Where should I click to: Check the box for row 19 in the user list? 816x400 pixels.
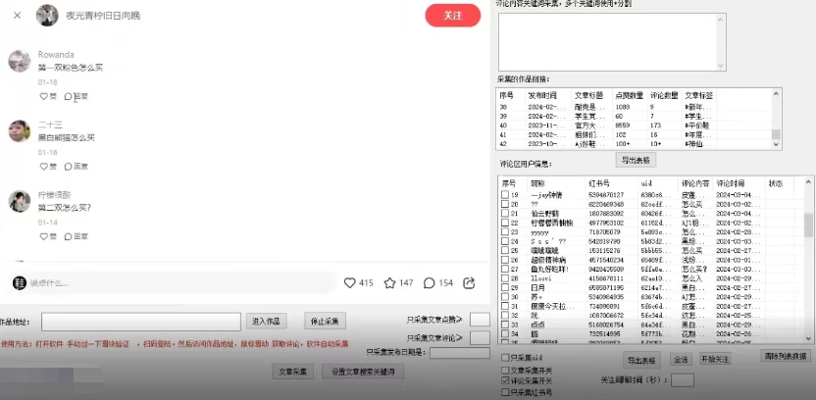(x=505, y=195)
